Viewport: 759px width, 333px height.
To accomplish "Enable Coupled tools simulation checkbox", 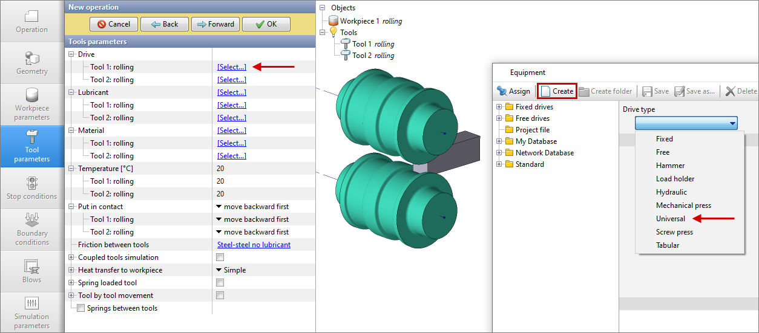I will 220,257.
